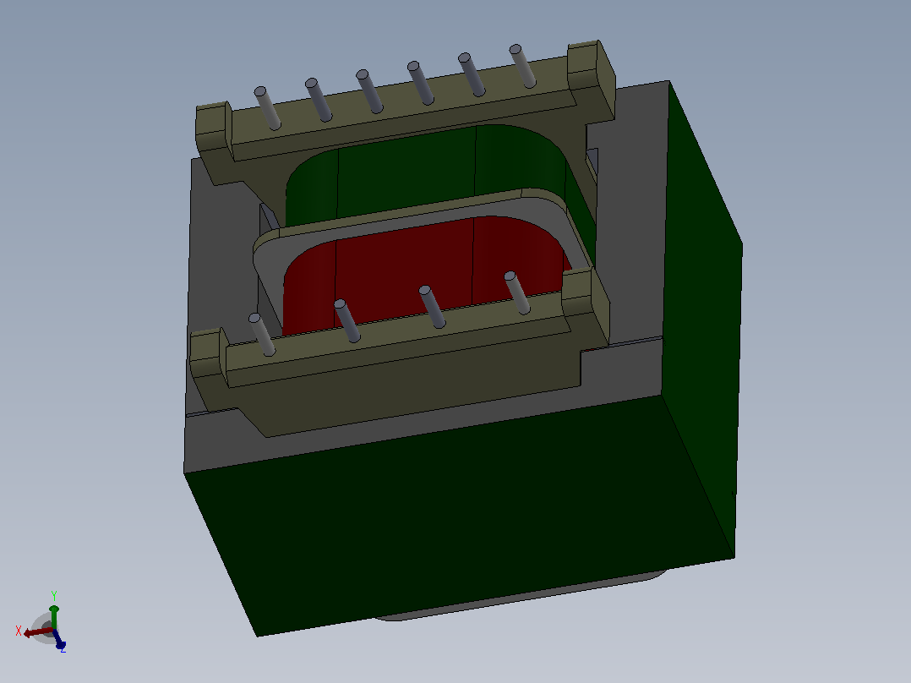
Task: Select the leftmost pin on lower bobbin rail
Action: (261, 334)
